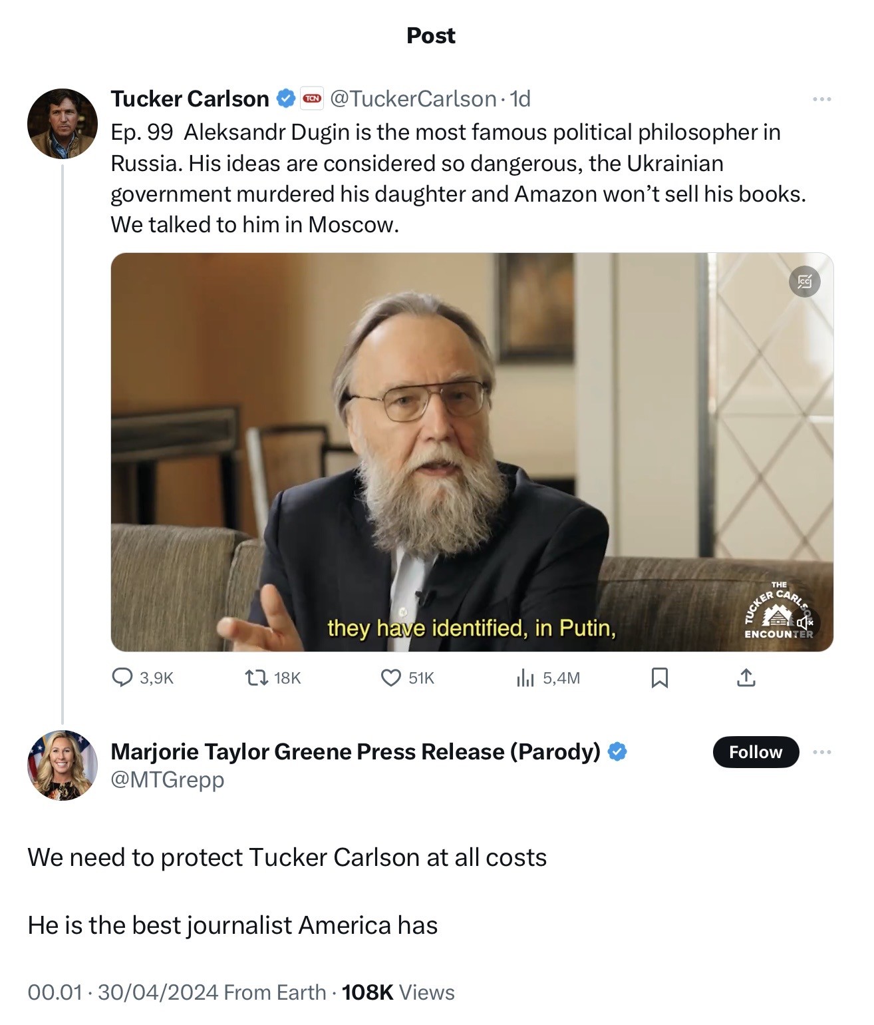Open the more options menu beside the Follow button

click(x=821, y=752)
